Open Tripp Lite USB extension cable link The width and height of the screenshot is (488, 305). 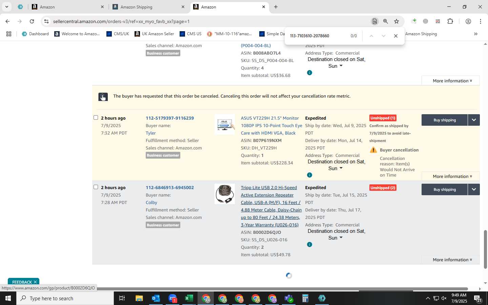271,206
